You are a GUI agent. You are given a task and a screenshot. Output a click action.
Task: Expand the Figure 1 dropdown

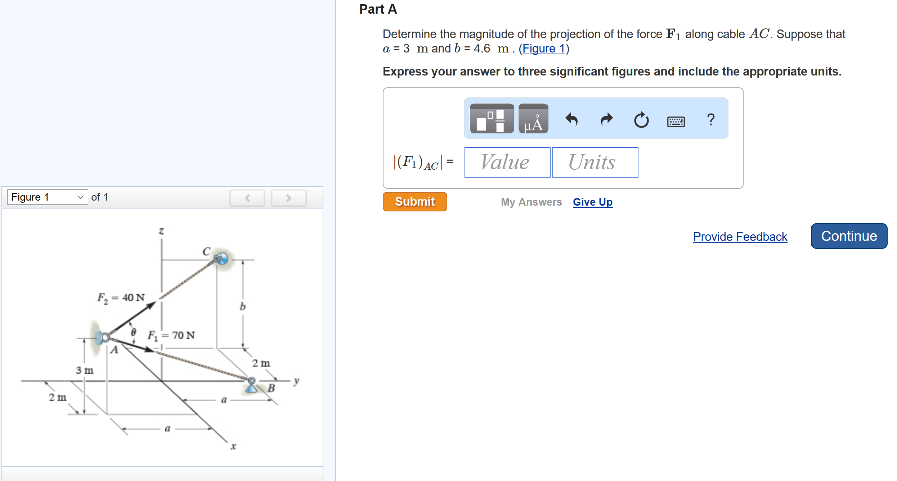click(47, 197)
